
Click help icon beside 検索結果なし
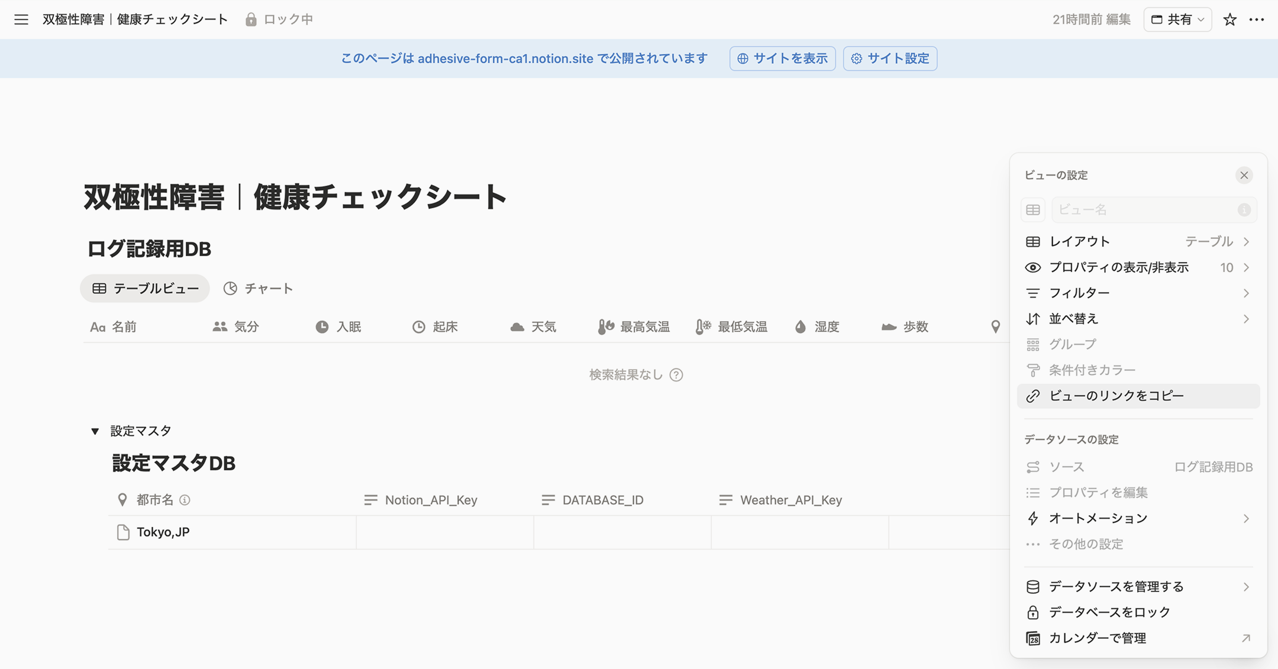click(x=676, y=375)
